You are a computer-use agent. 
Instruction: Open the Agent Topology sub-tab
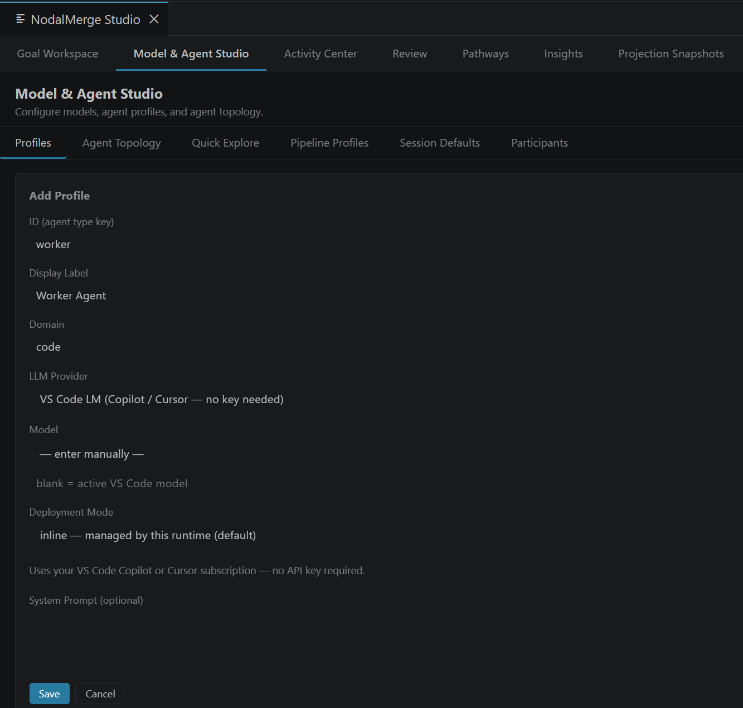click(122, 143)
